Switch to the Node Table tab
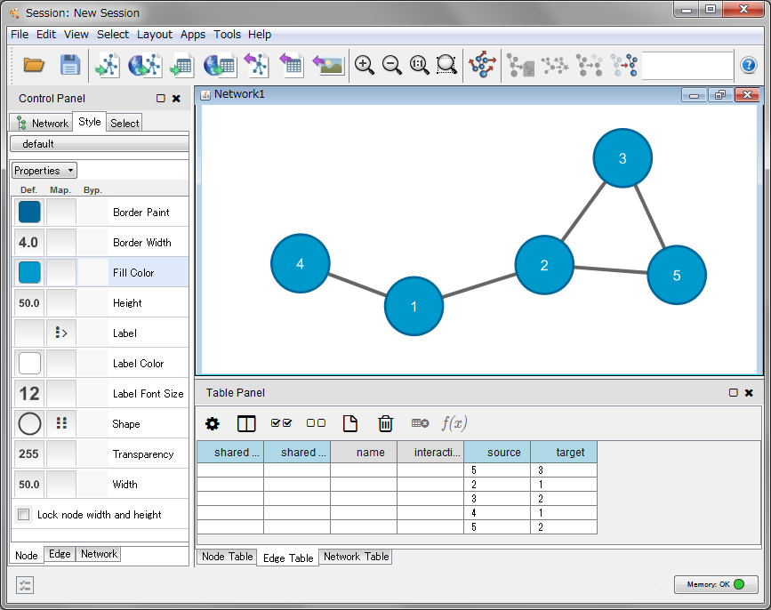Image resolution: width=771 pixels, height=610 pixels. [x=227, y=557]
